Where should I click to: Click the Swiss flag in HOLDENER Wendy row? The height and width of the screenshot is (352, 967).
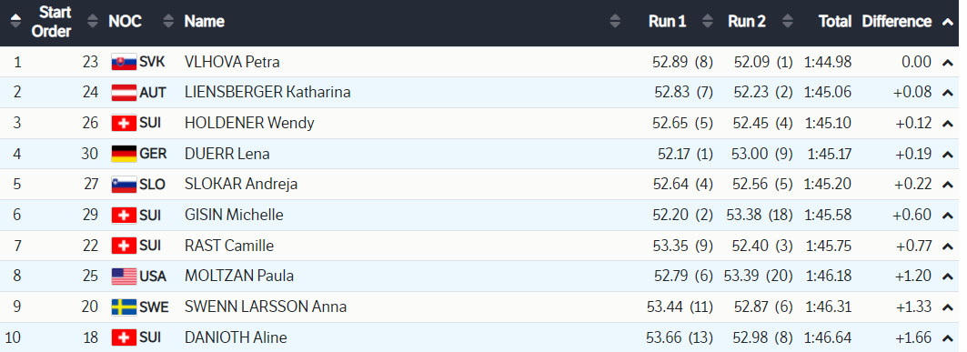pos(124,124)
